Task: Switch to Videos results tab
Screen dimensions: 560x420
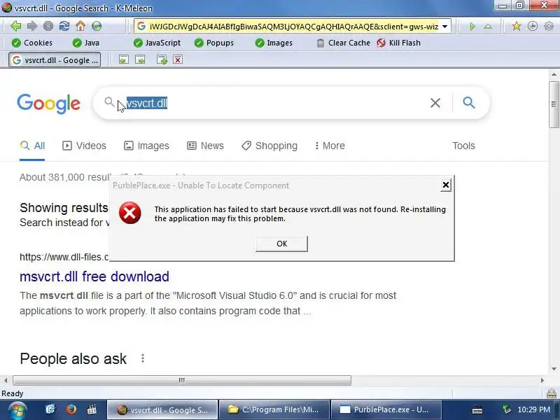Action: [84, 146]
